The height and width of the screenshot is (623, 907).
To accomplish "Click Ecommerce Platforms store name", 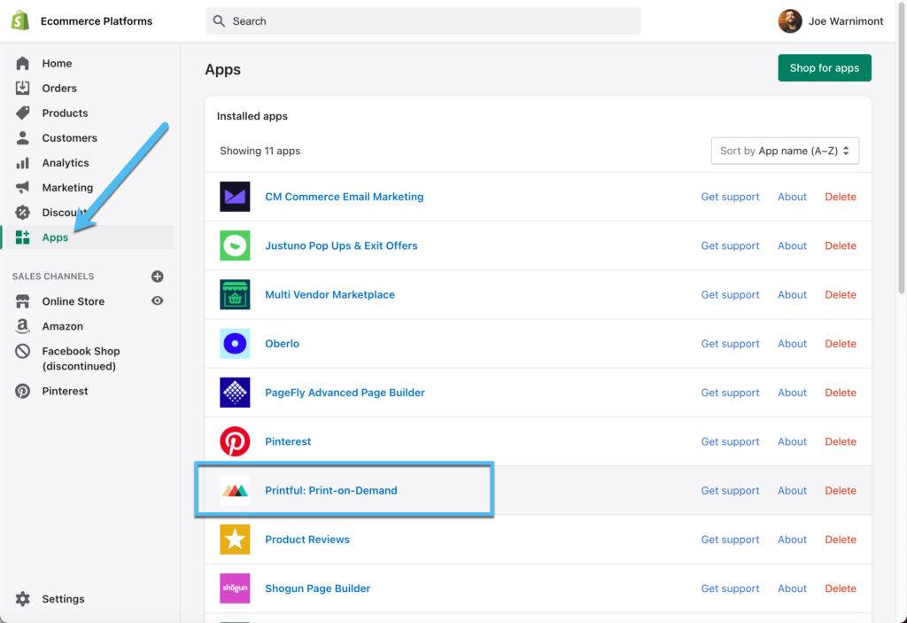I will (x=97, y=21).
